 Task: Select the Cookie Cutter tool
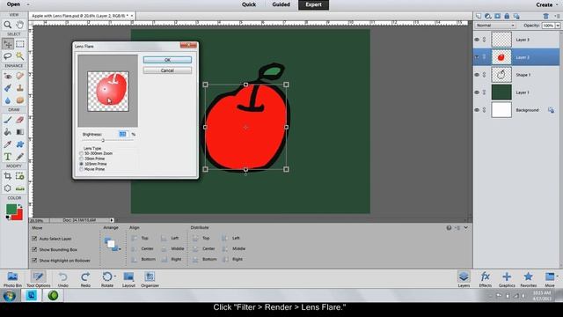click(8, 188)
